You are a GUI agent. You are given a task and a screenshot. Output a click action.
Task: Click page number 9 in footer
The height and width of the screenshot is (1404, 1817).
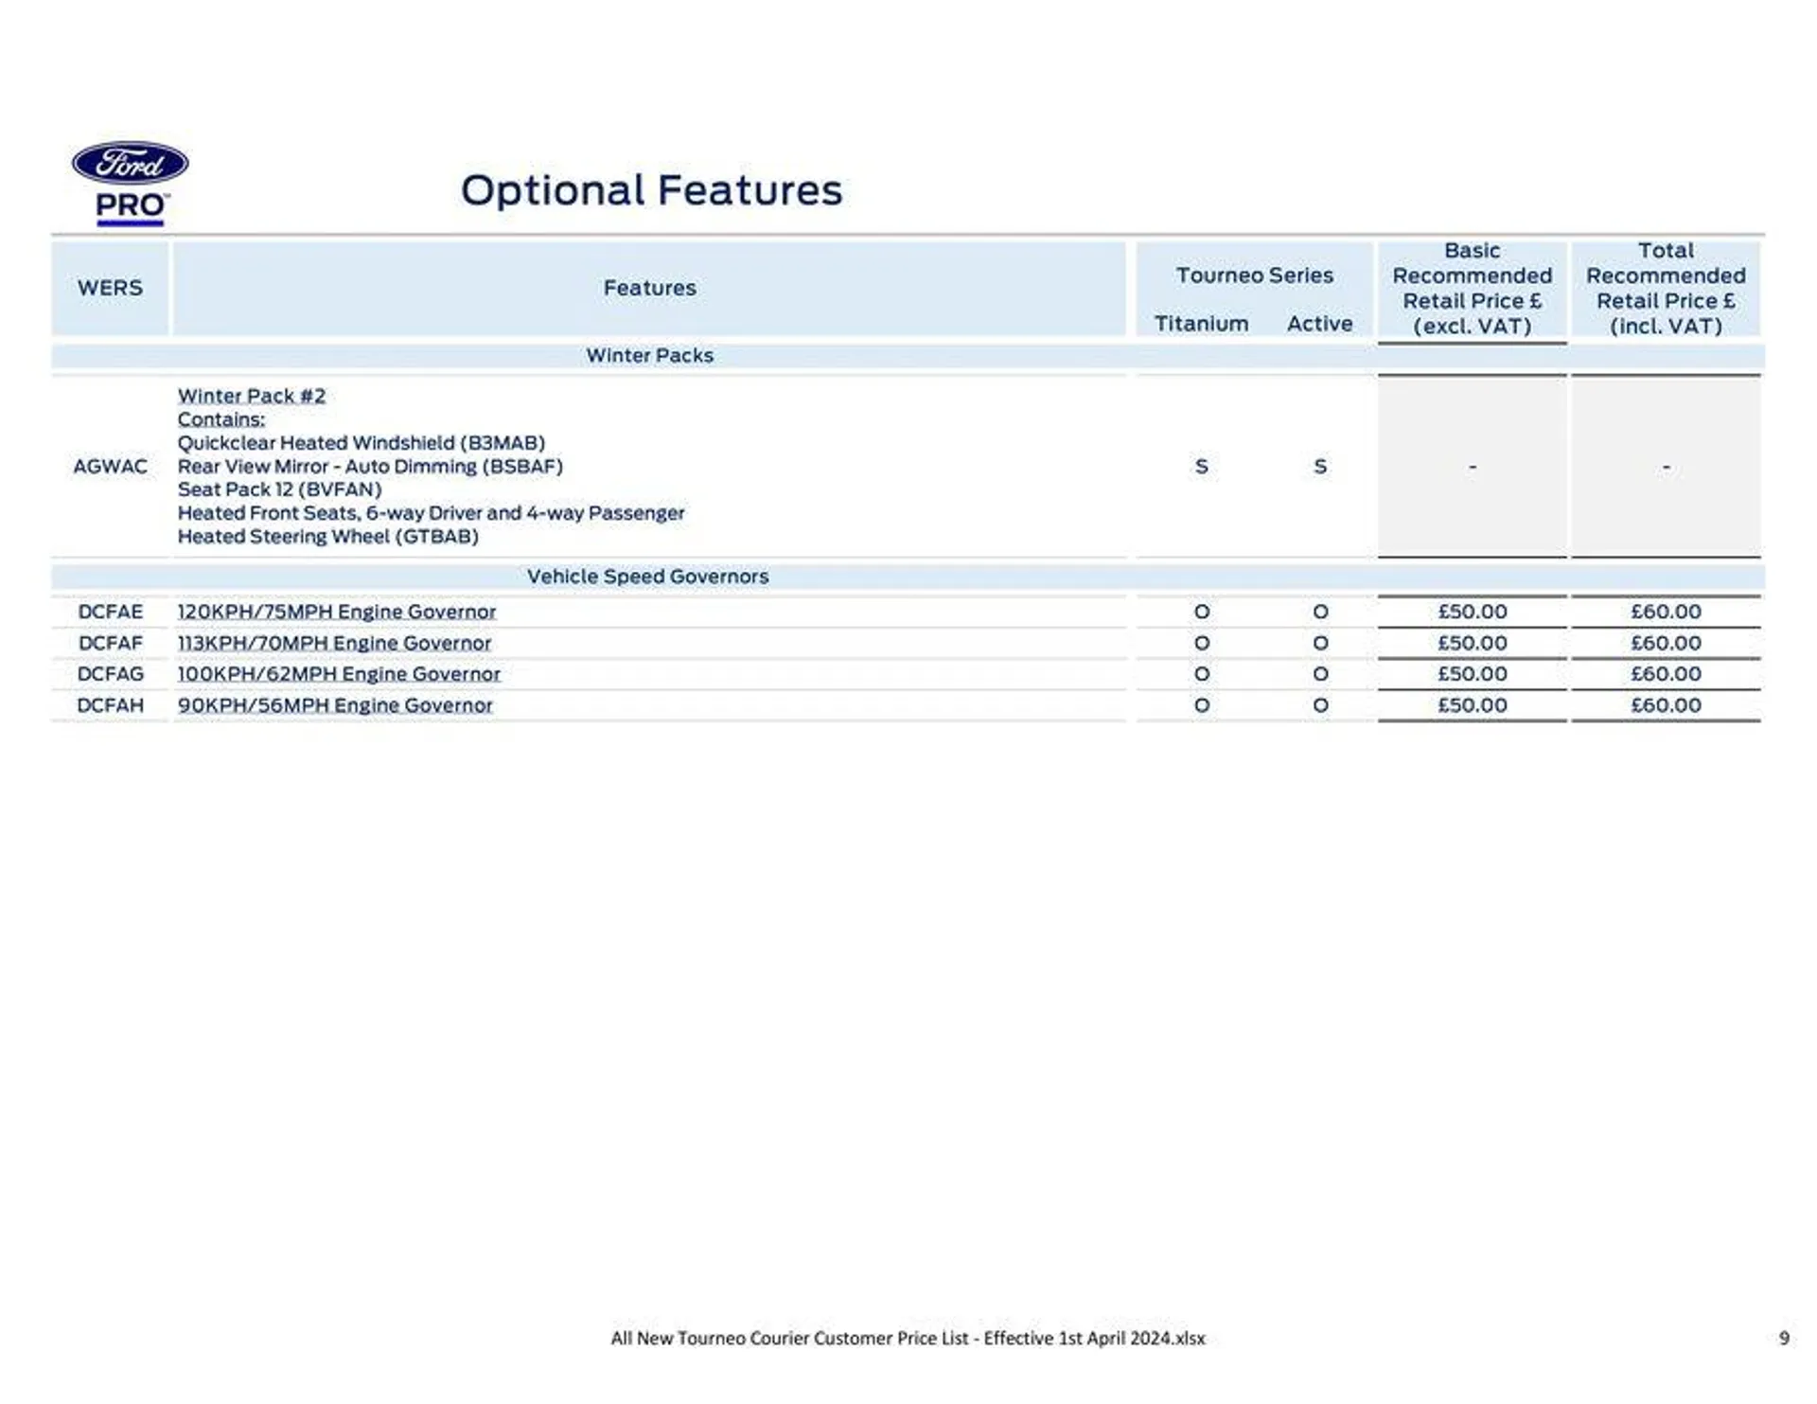[x=1784, y=1339]
